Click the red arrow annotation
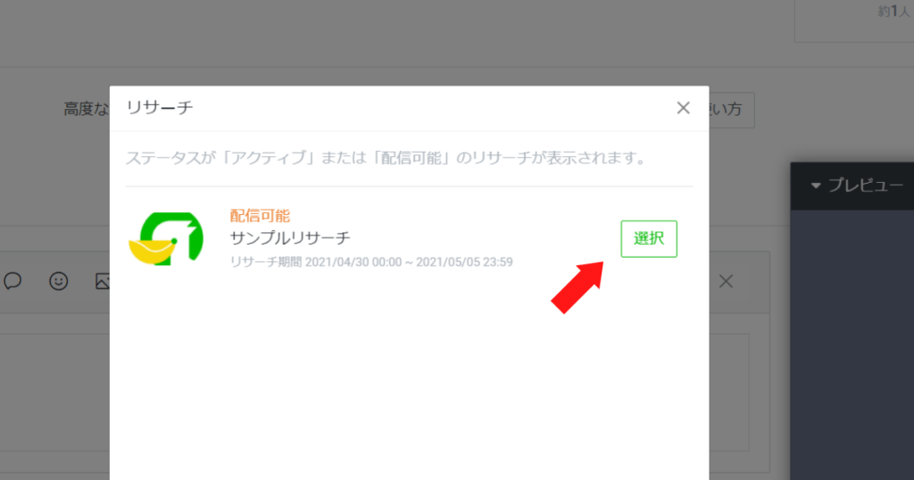Image resolution: width=914 pixels, height=480 pixels. coord(577,287)
